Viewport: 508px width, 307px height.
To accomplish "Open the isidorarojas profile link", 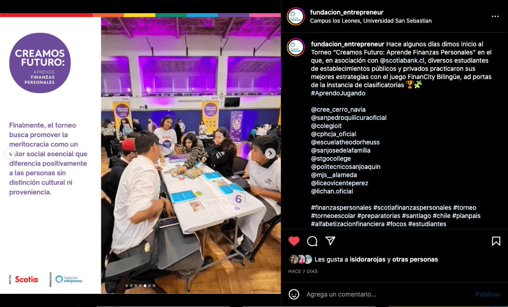I will pos(368,259).
